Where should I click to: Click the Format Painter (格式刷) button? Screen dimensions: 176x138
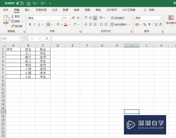tap(17, 26)
